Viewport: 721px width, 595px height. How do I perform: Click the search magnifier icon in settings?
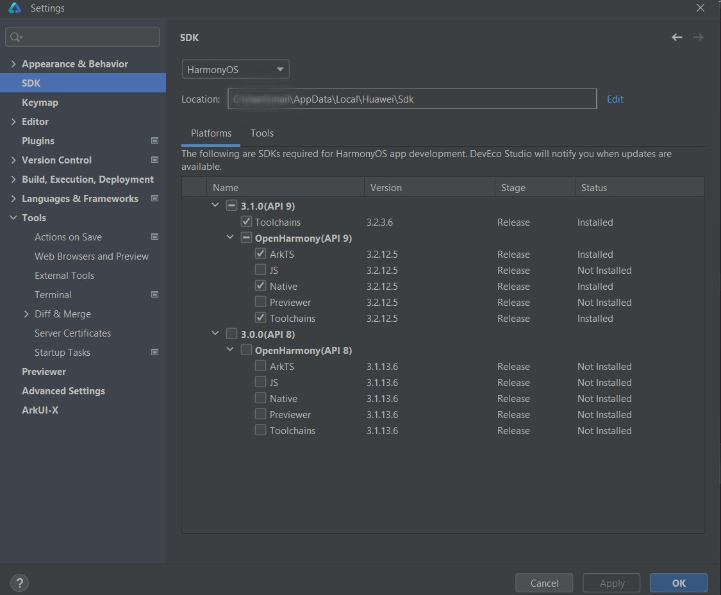click(x=15, y=37)
